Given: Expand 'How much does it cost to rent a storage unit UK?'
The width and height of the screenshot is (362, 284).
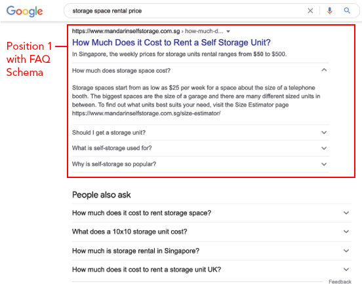Looking at the screenshot, I should (x=211, y=270).
